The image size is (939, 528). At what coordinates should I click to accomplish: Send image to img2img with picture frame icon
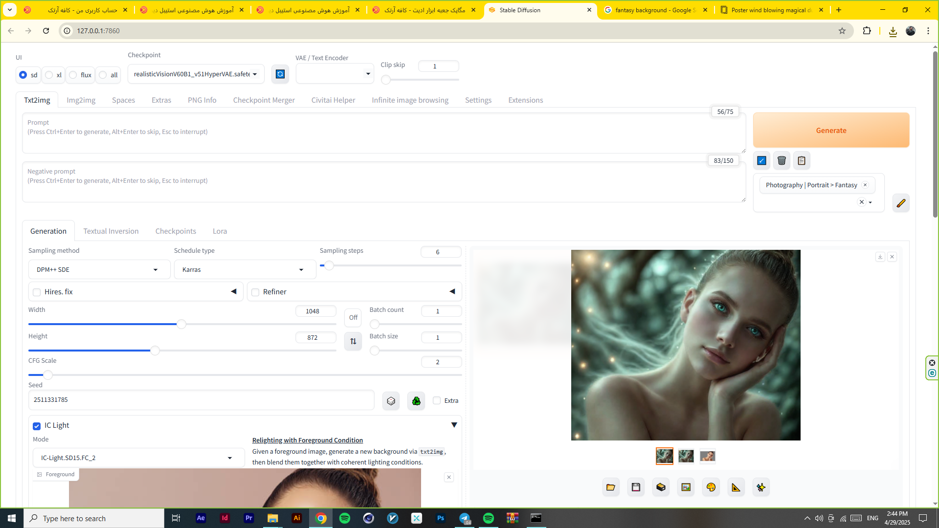(686, 487)
